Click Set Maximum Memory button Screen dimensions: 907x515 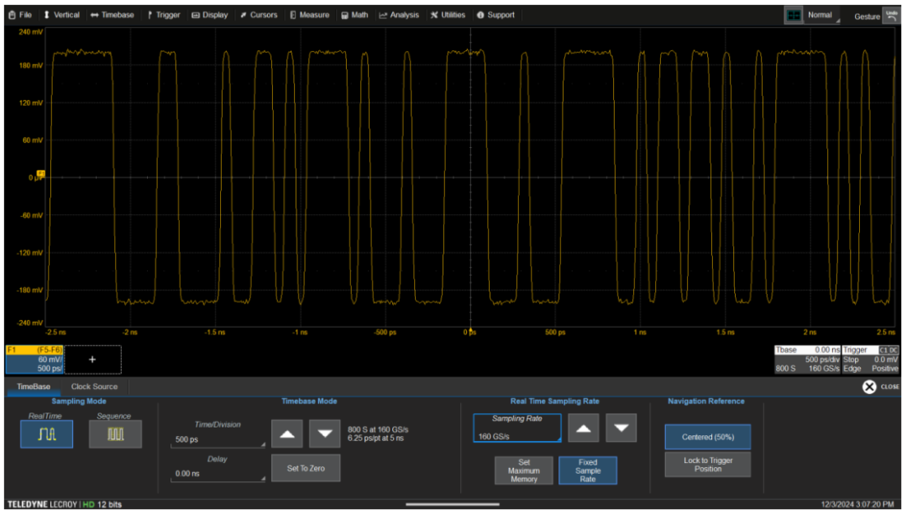coord(524,470)
